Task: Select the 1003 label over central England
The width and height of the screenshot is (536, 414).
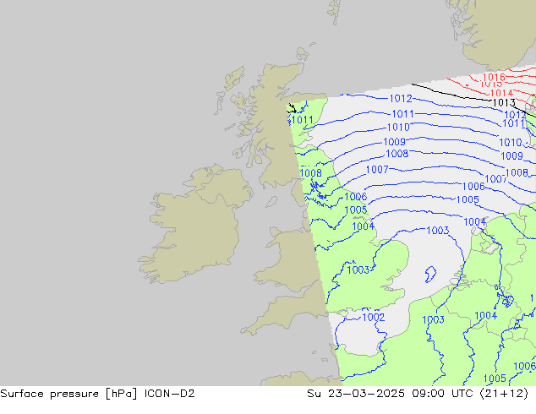Action: point(358,270)
